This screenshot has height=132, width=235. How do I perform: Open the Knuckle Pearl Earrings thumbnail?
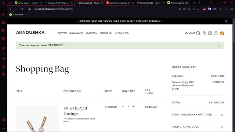(x=37, y=118)
